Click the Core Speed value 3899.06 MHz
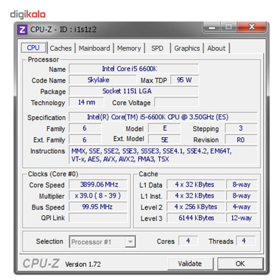Image resolution: width=280 pixels, height=280 pixels. [x=98, y=184]
